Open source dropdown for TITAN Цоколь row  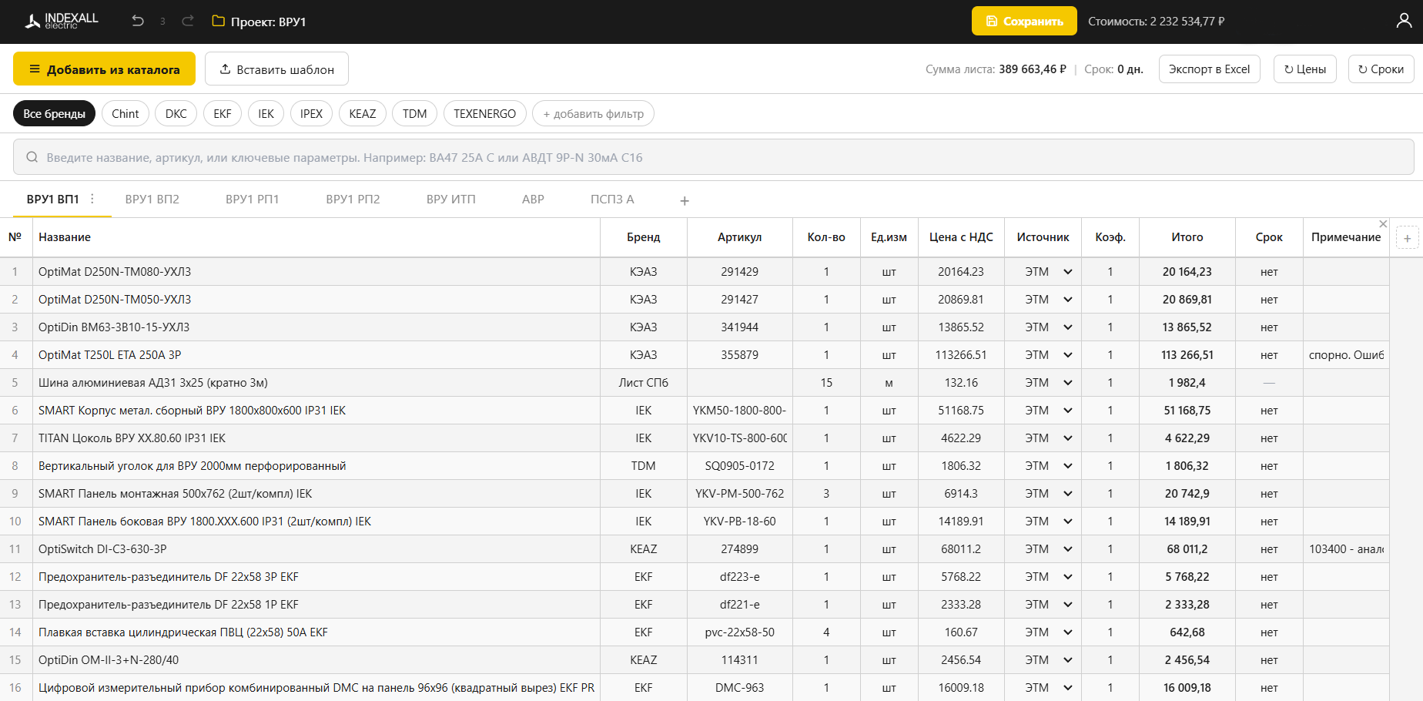(x=1067, y=438)
